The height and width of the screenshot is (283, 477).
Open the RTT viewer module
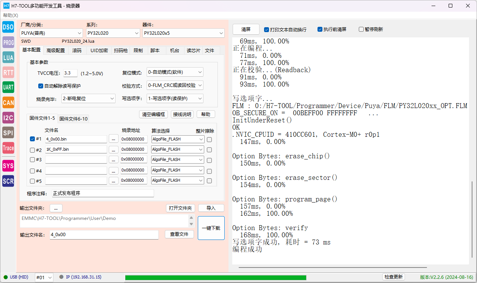click(x=8, y=72)
